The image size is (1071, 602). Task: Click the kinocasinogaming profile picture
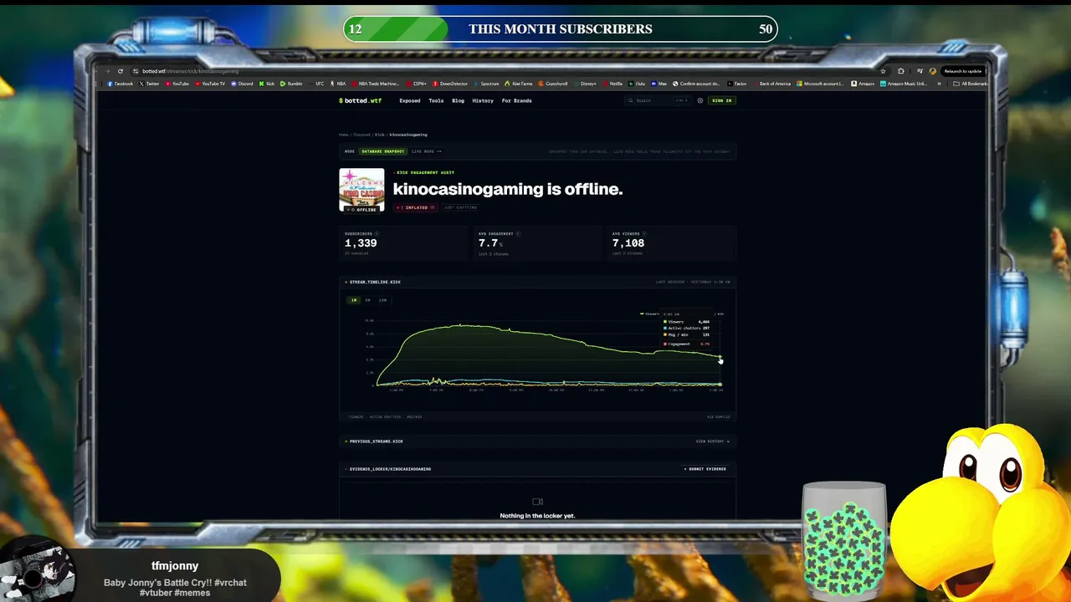(x=361, y=191)
